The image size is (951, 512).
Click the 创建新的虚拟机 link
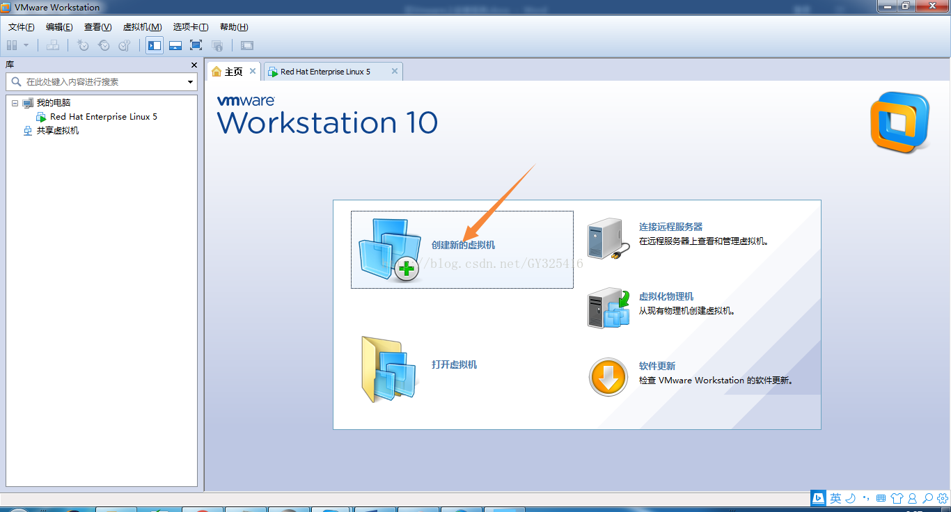(x=464, y=245)
